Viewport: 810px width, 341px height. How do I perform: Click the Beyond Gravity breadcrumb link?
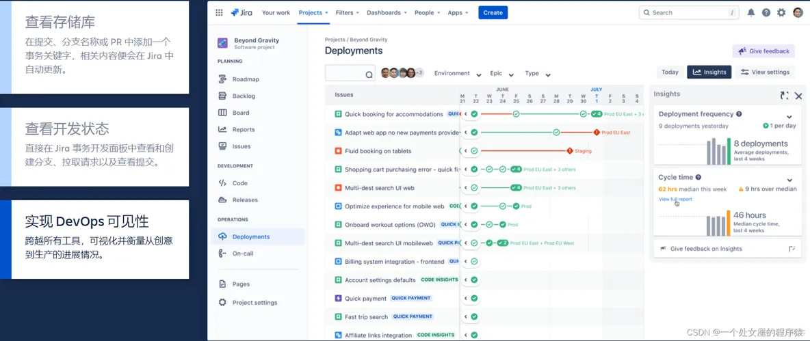[369, 40]
